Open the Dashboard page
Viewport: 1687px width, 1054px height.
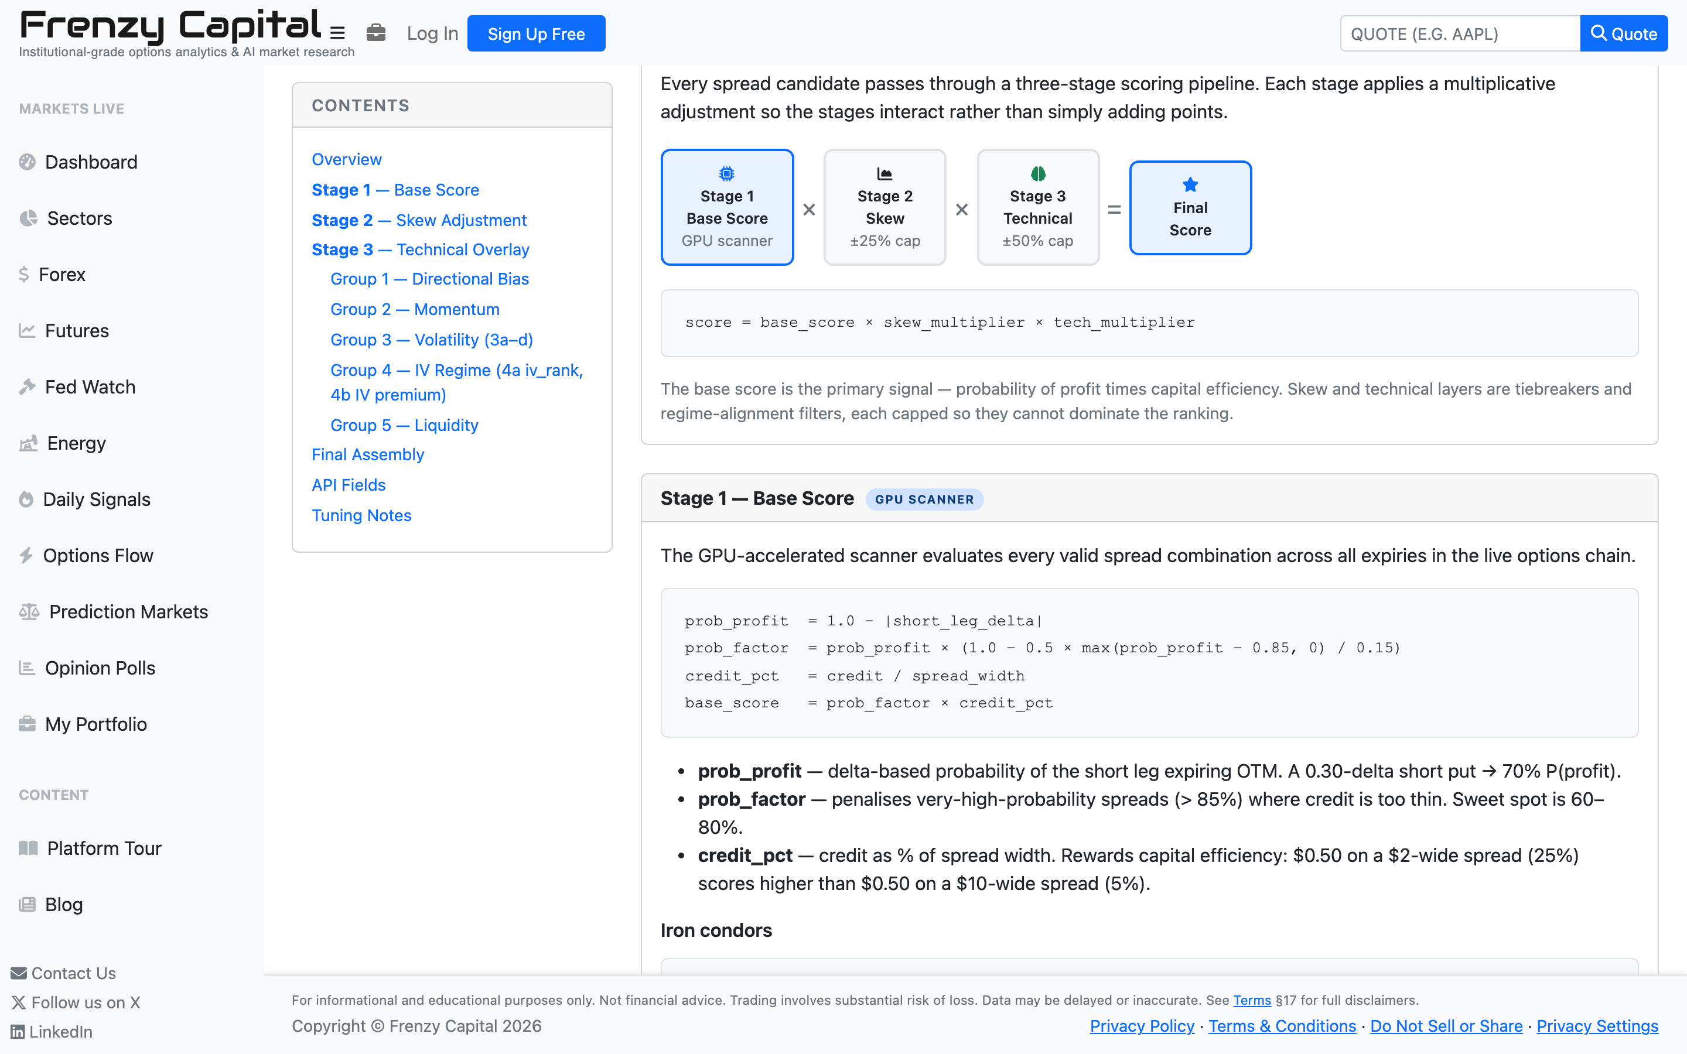point(91,162)
